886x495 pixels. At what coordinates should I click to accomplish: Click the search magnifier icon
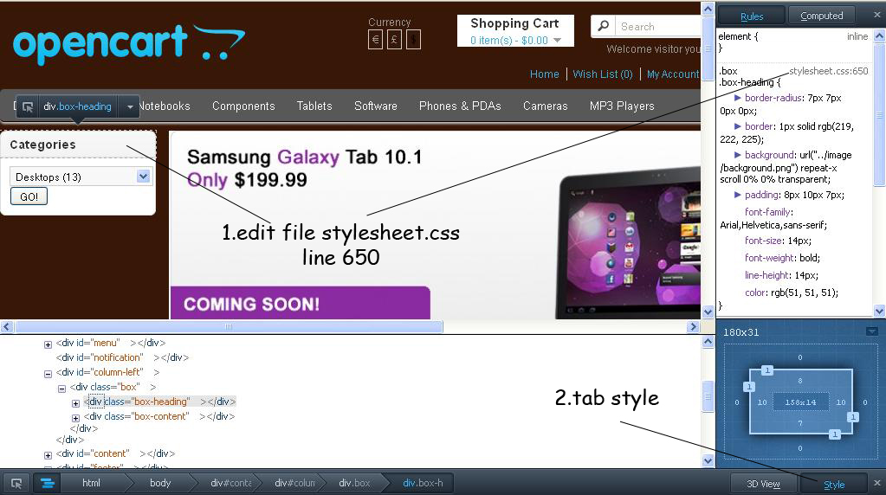(603, 26)
